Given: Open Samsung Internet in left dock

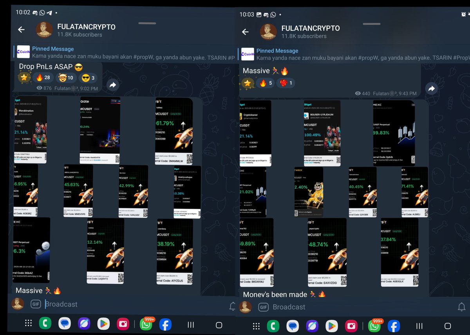Looking at the screenshot, I should coord(84,324).
